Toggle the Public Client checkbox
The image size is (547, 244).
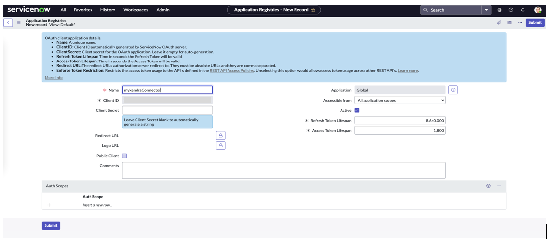point(125,156)
